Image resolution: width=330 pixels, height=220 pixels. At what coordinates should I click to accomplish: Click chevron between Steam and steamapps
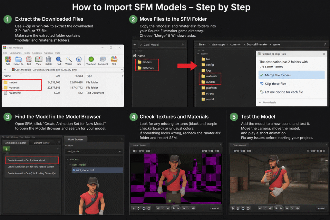tap(209, 44)
